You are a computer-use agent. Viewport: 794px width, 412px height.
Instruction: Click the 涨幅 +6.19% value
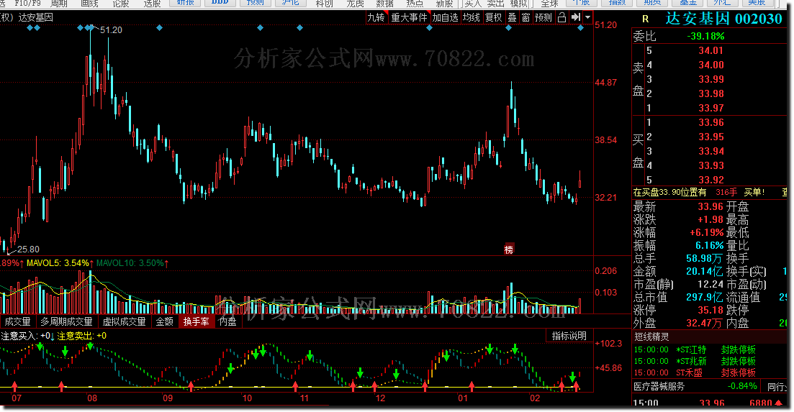pos(706,232)
